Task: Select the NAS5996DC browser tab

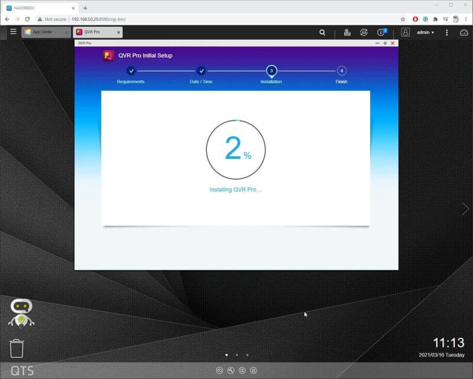Action: point(41,8)
